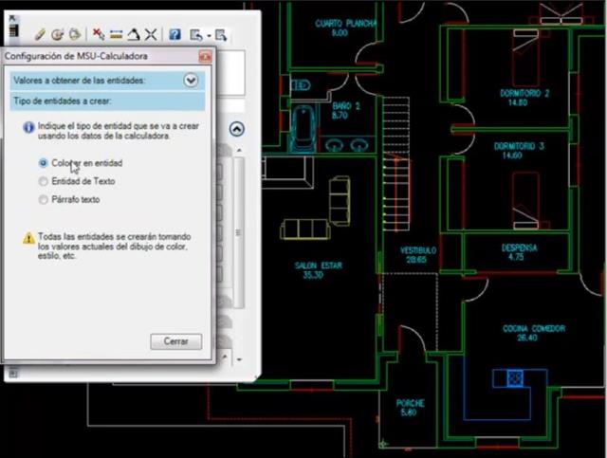Select the 'DESPENSA' label
The image size is (607, 458).
pos(519,247)
